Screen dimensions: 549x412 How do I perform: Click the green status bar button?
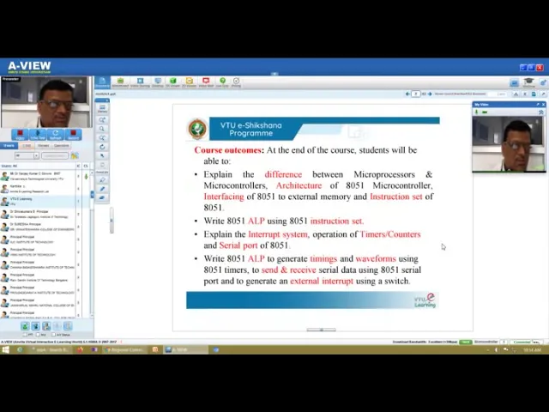point(465,342)
